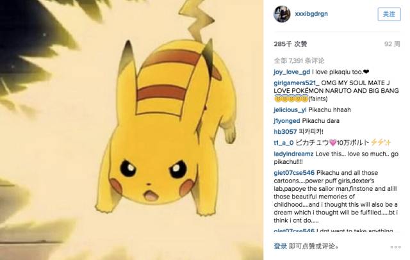
Task: Open commenter ladyindreamz profile
Action: 293,154
